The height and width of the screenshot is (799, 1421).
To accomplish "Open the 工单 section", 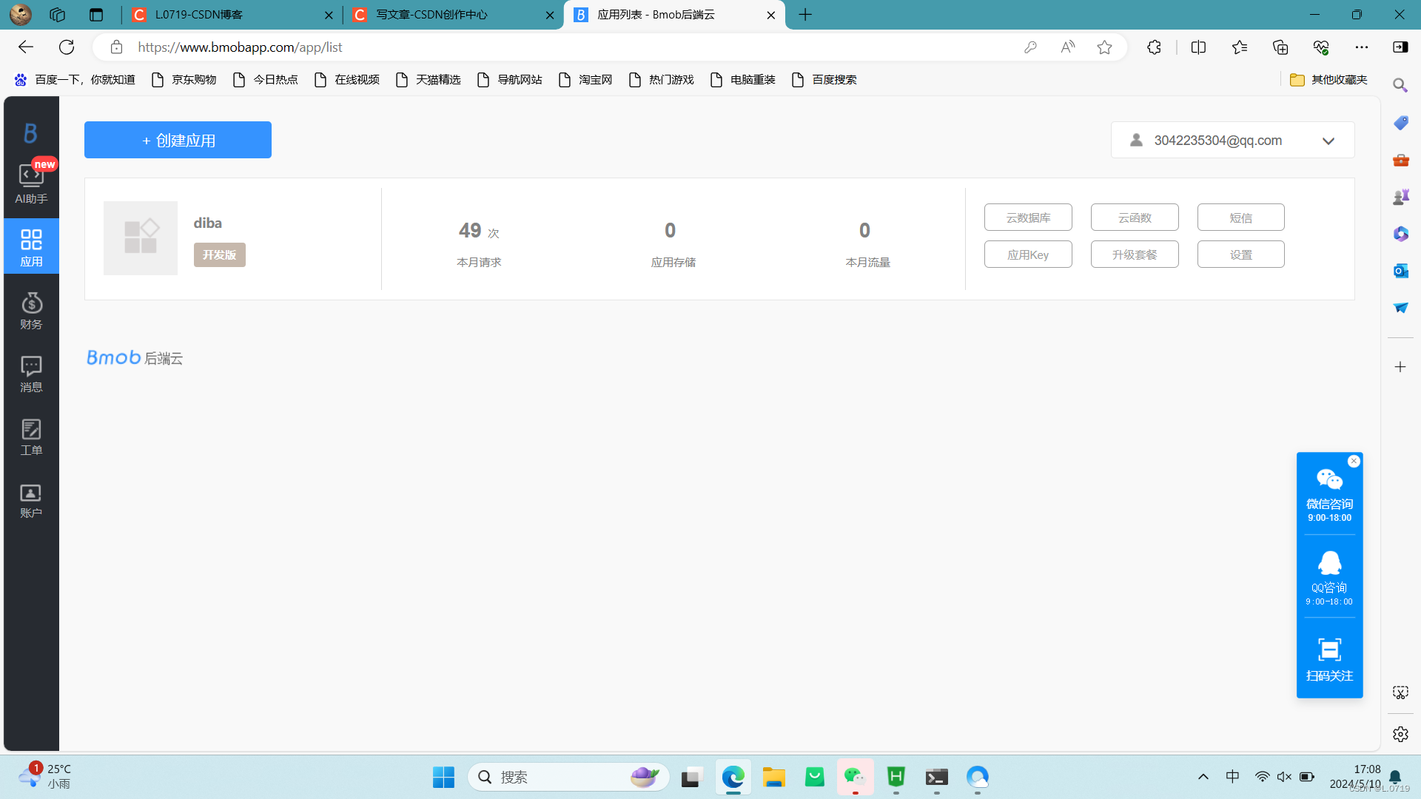I will 30,436.
